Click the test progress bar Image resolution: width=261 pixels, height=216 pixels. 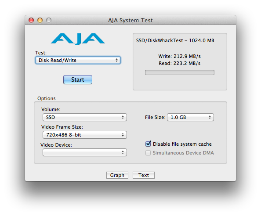(x=180, y=72)
